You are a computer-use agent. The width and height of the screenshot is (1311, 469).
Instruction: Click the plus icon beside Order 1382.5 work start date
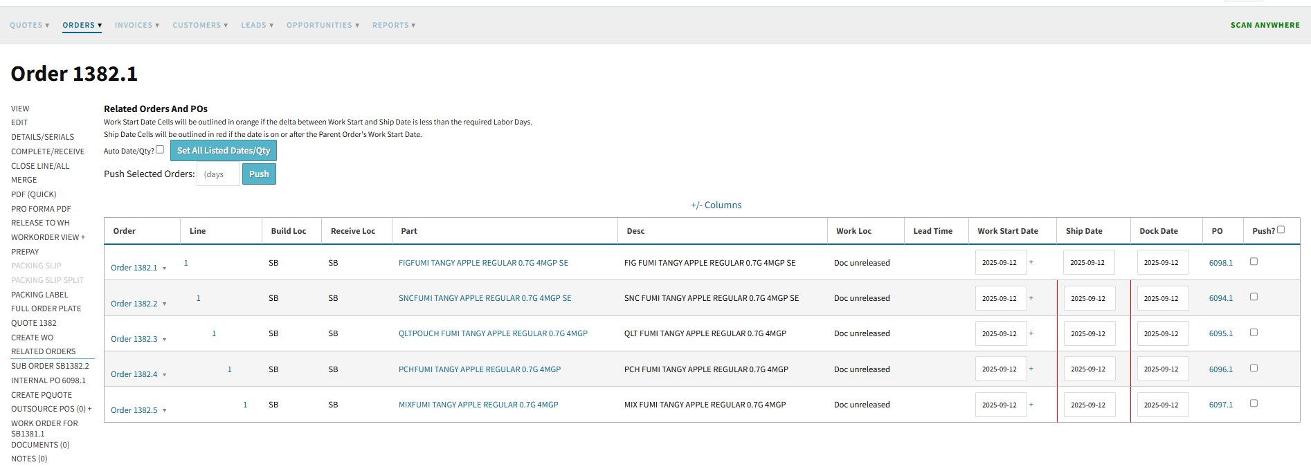click(1031, 405)
